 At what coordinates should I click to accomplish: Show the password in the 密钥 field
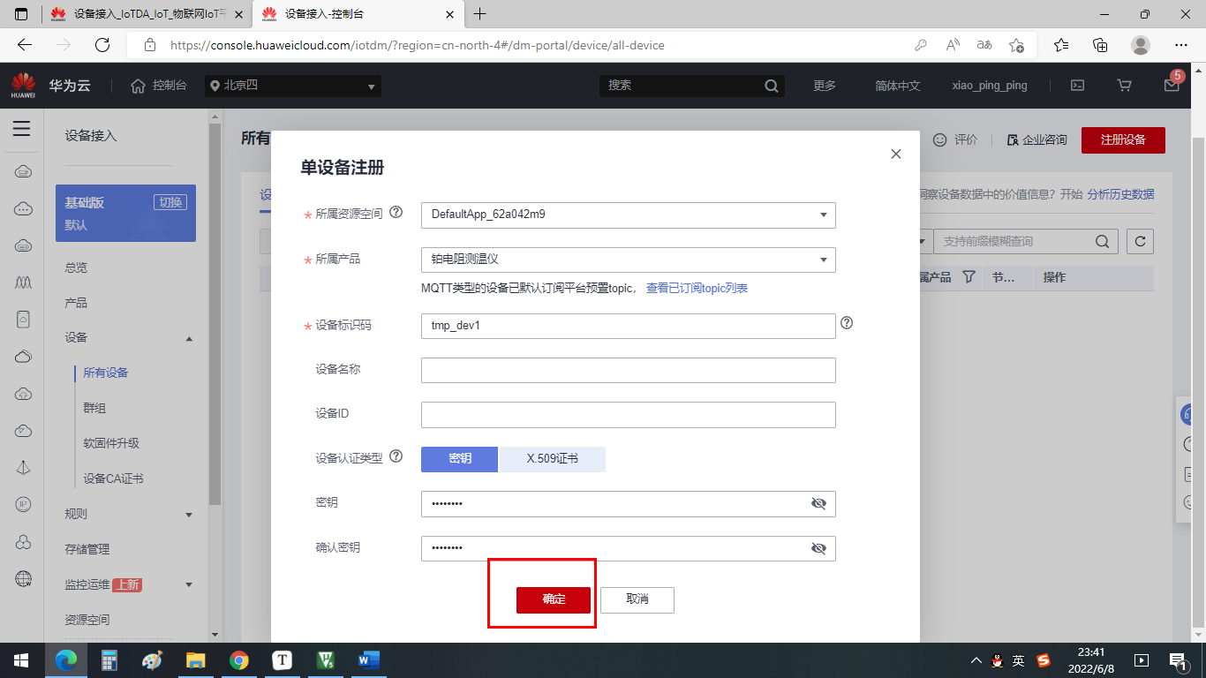point(818,503)
